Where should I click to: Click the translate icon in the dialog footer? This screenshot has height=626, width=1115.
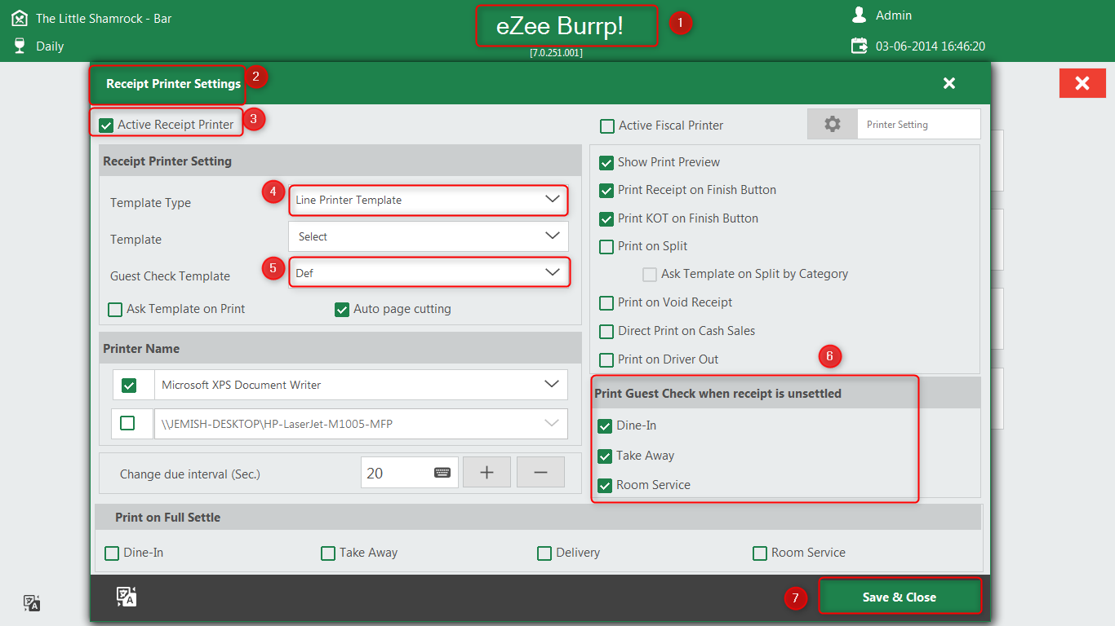tap(126, 597)
